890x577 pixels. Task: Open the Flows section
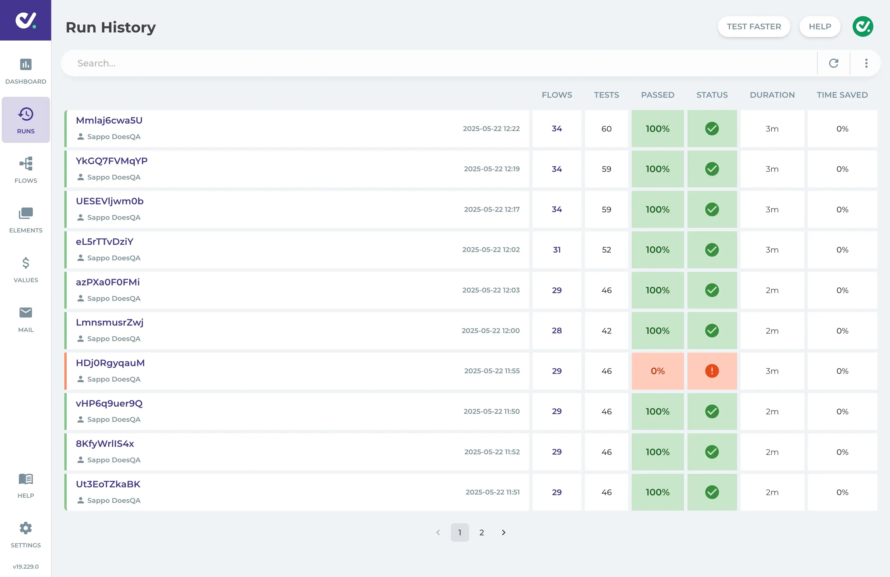pyautogui.click(x=26, y=170)
